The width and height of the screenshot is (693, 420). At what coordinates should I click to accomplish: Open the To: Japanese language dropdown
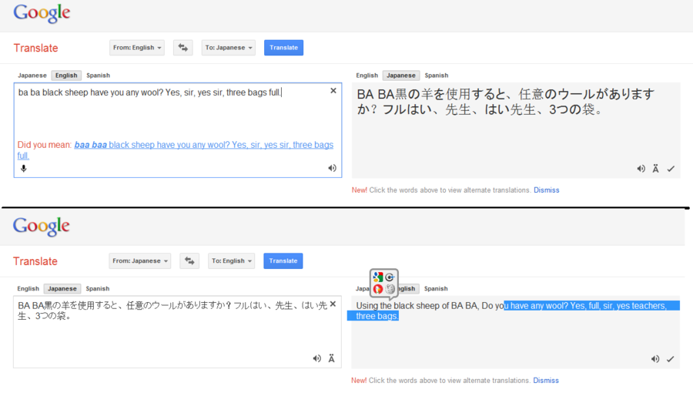229,48
